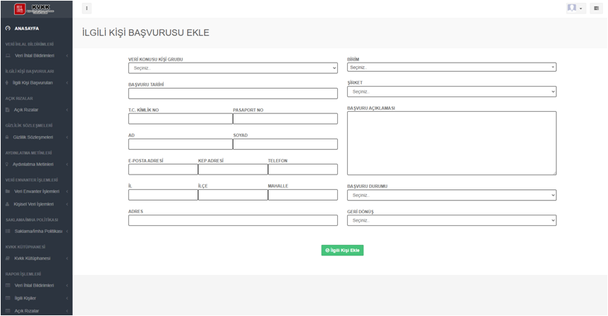Open the Şirket dropdown

pos(451,91)
